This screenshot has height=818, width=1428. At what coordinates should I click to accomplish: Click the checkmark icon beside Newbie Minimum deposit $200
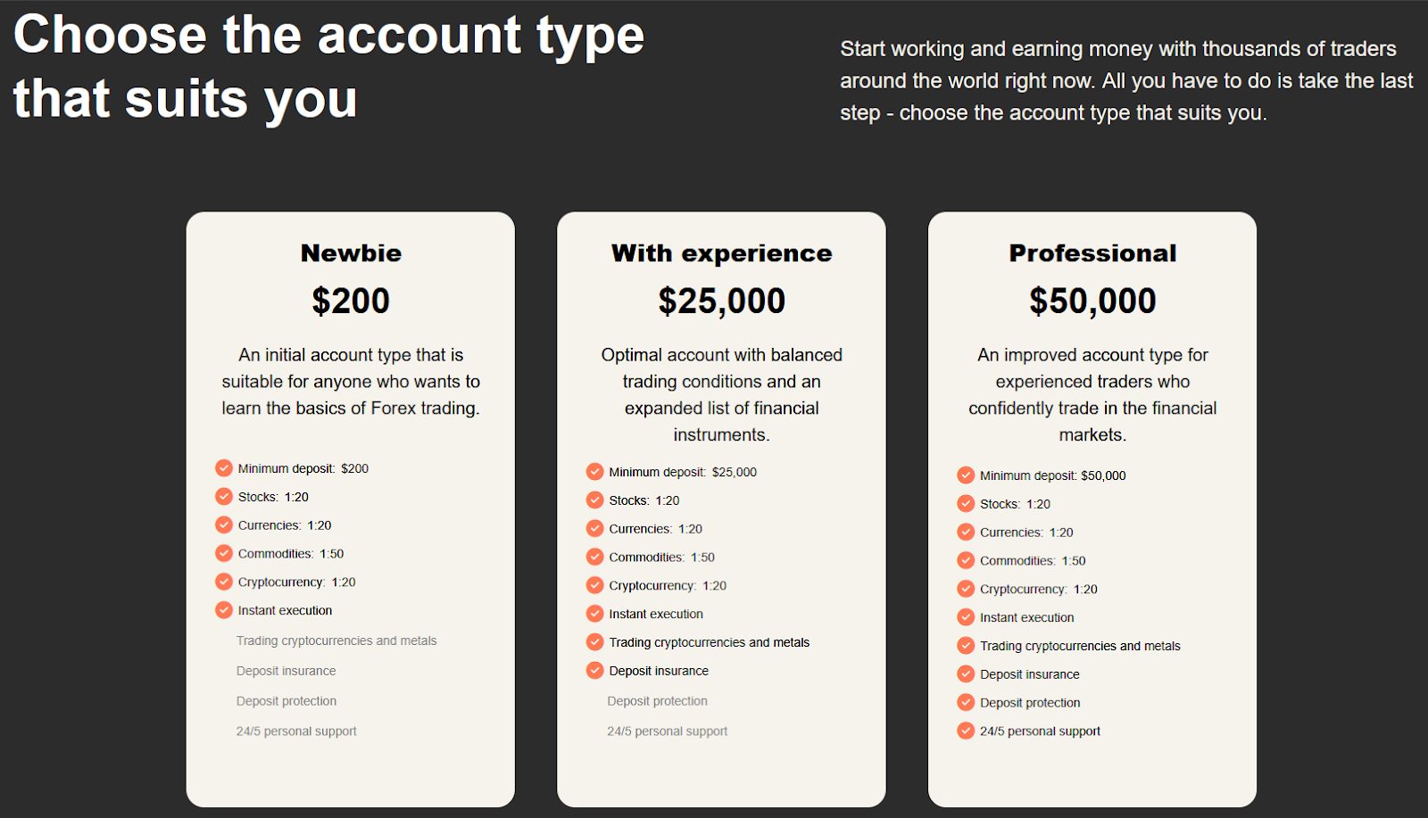(x=224, y=468)
